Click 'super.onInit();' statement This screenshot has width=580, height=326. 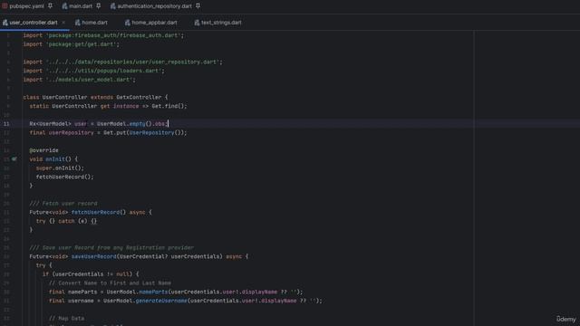[60, 168]
